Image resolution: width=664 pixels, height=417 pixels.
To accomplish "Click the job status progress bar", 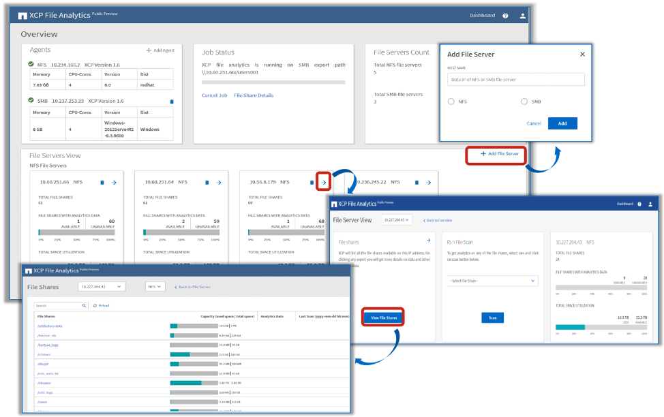I will 273,82.
